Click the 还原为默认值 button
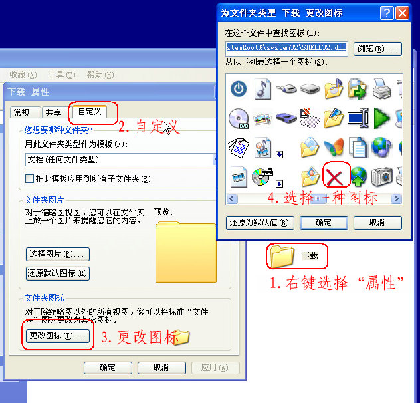 260,223
